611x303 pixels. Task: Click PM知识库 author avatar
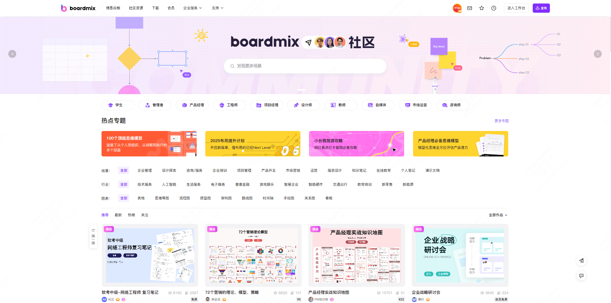[x=311, y=300]
